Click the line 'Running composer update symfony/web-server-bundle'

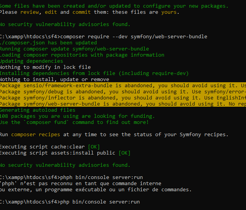pyautogui.click(x=74, y=49)
